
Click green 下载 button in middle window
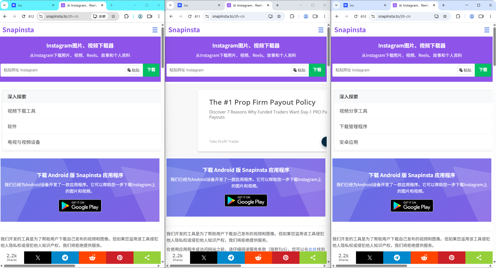[317, 70]
